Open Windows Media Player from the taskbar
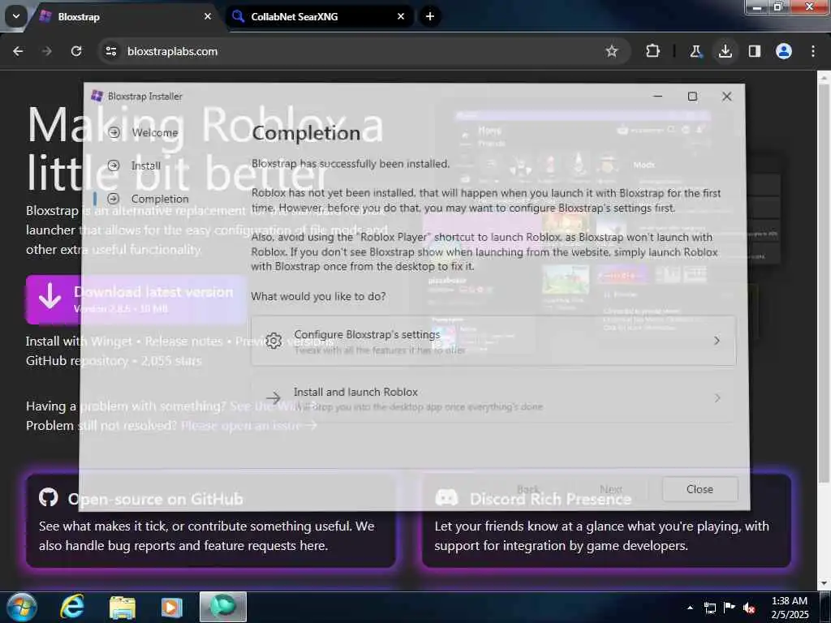The image size is (831, 623). 172,607
